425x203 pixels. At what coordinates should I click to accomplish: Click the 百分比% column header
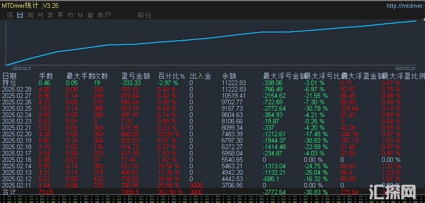[x=172, y=76]
